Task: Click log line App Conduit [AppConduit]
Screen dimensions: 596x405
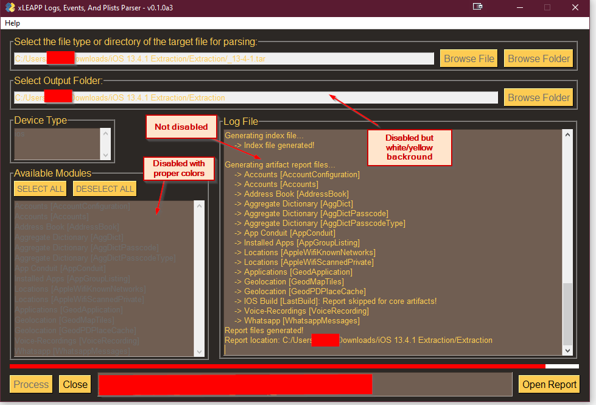Action: coord(285,233)
